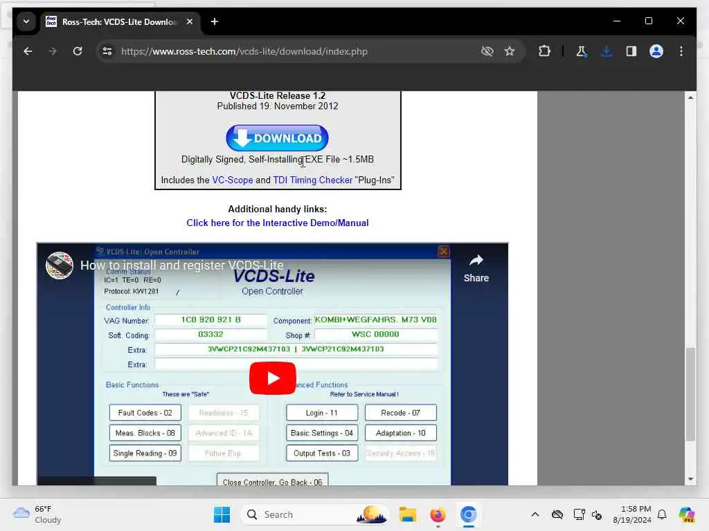Open the display/network tray icon
Screen dimensions: 709x531
pyautogui.click(x=579, y=514)
